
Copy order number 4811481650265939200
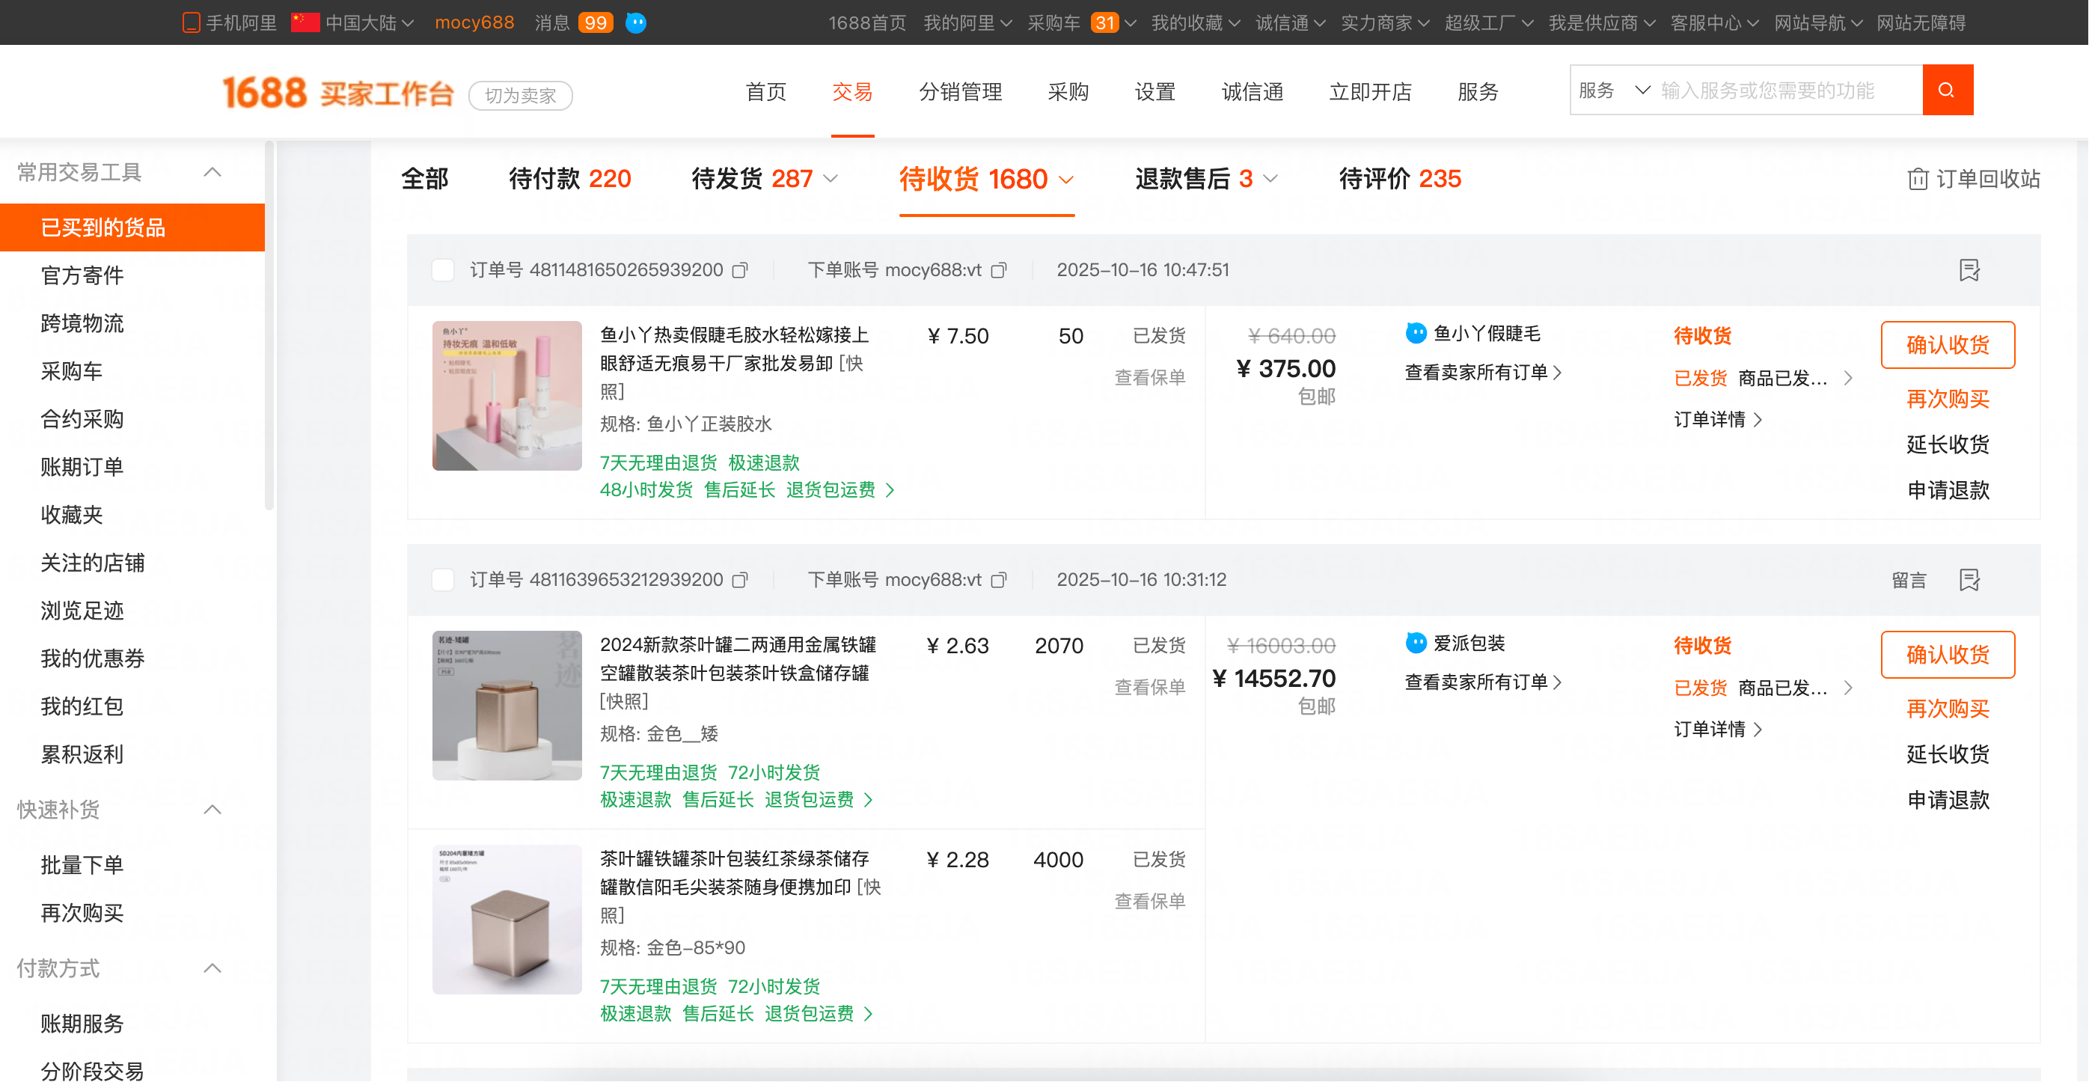[x=739, y=270]
